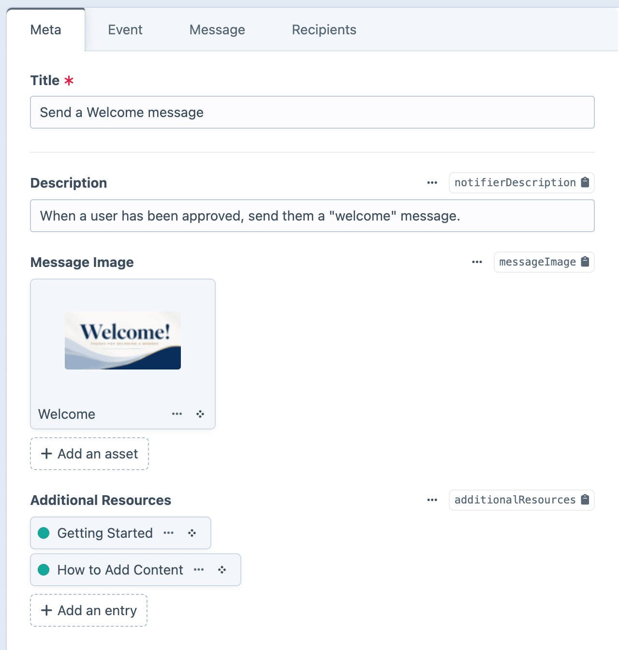Click the move handle on Welcome asset

coord(200,414)
